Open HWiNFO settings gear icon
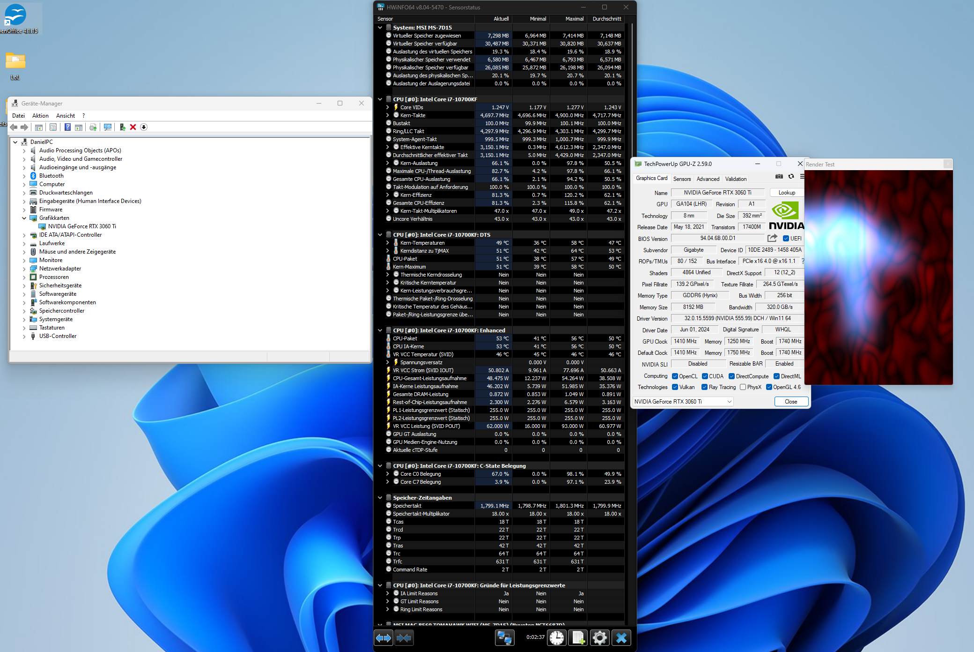The height and width of the screenshot is (652, 974). (x=599, y=637)
